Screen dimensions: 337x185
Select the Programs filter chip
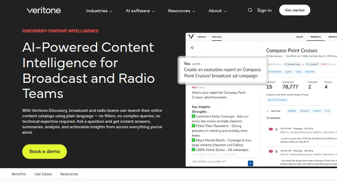coord(304,111)
